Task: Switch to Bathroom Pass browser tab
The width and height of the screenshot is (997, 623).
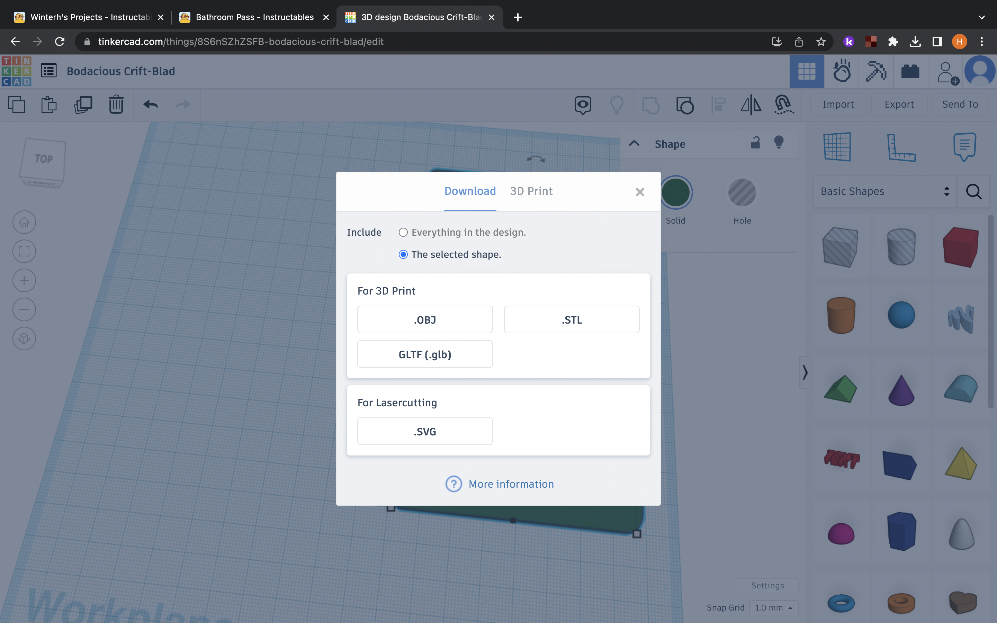Action: click(x=254, y=17)
